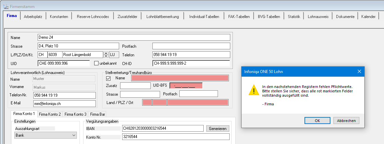
Task: Switch to the Arbeitsplatz tab
Action: tap(33, 17)
